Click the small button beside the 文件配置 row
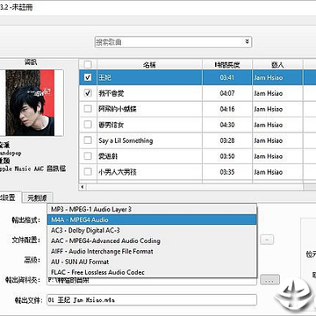The image size is (316, 316). [x=267, y=240]
